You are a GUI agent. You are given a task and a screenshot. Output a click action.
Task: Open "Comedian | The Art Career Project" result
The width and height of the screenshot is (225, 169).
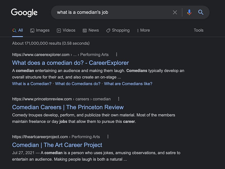57,145
